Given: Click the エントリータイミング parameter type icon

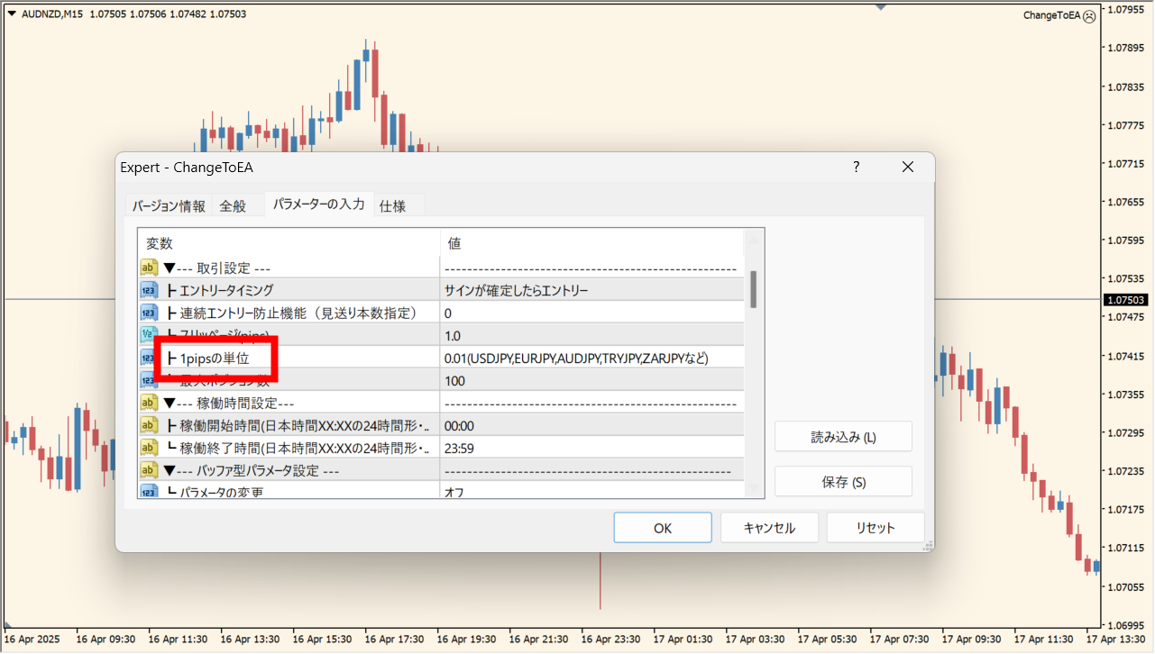Looking at the screenshot, I should click(x=149, y=290).
